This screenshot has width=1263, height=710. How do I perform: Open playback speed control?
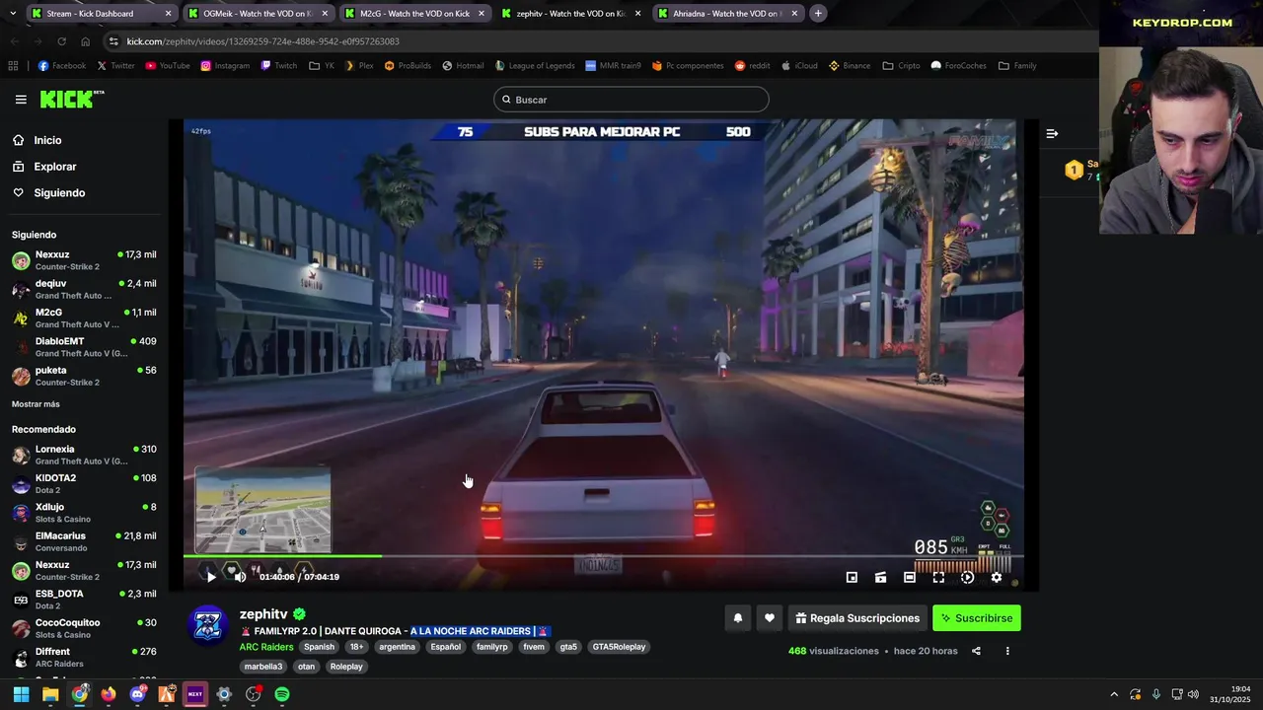pyautogui.click(x=967, y=577)
